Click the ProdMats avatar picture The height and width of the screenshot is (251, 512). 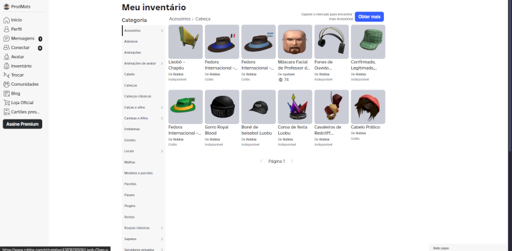coord(6,6)
